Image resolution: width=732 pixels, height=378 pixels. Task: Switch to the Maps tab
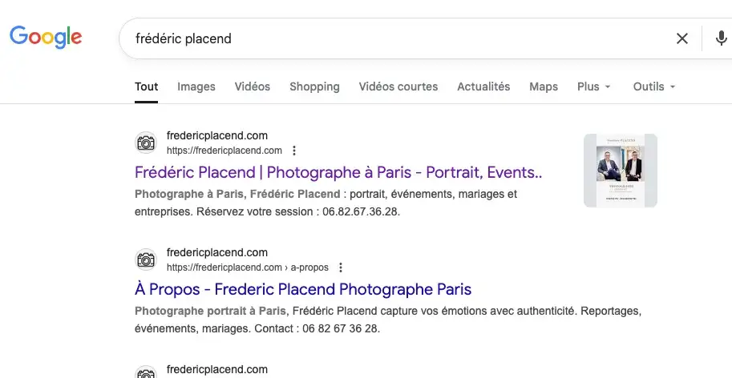point(544,86)
